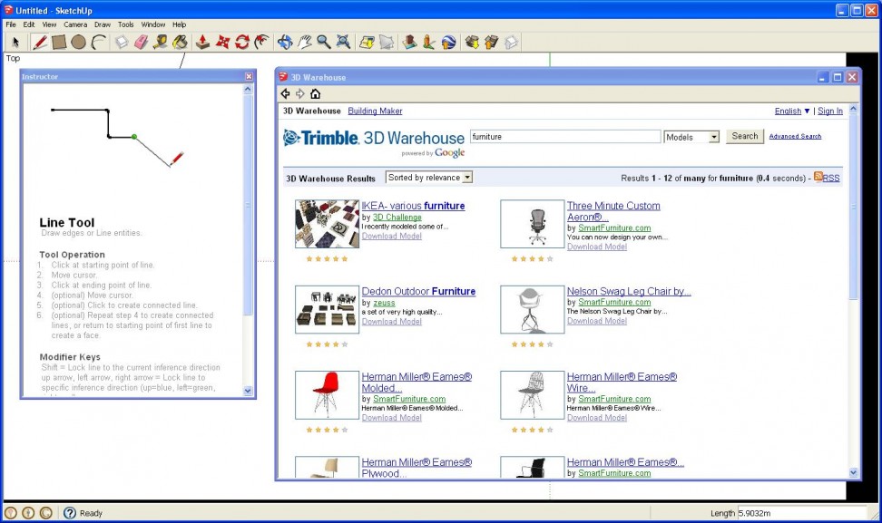This screenshot has height=523, width=882.
Task: Click the Zoom magnifier tool
Action: [x=323, y=42]
